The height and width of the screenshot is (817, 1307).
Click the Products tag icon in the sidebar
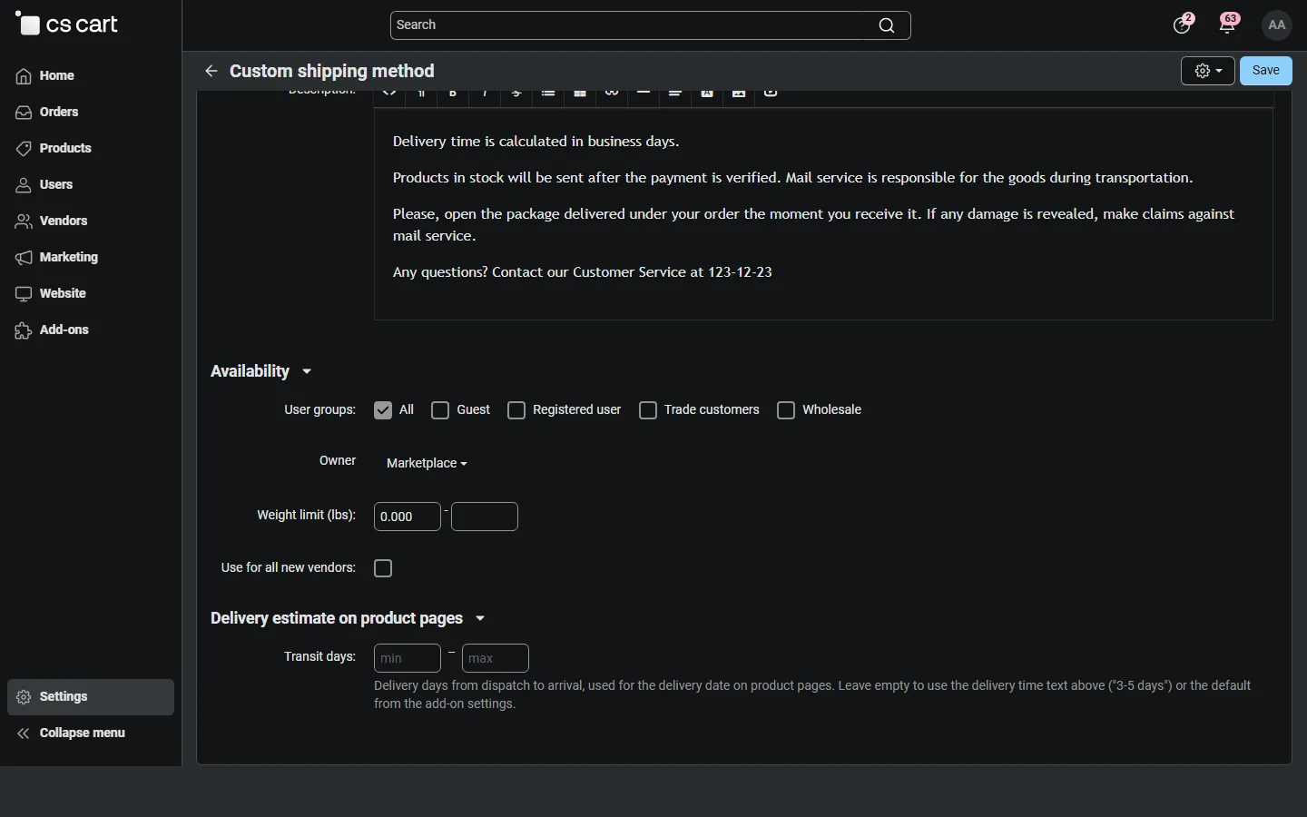[x=24, y=149]
